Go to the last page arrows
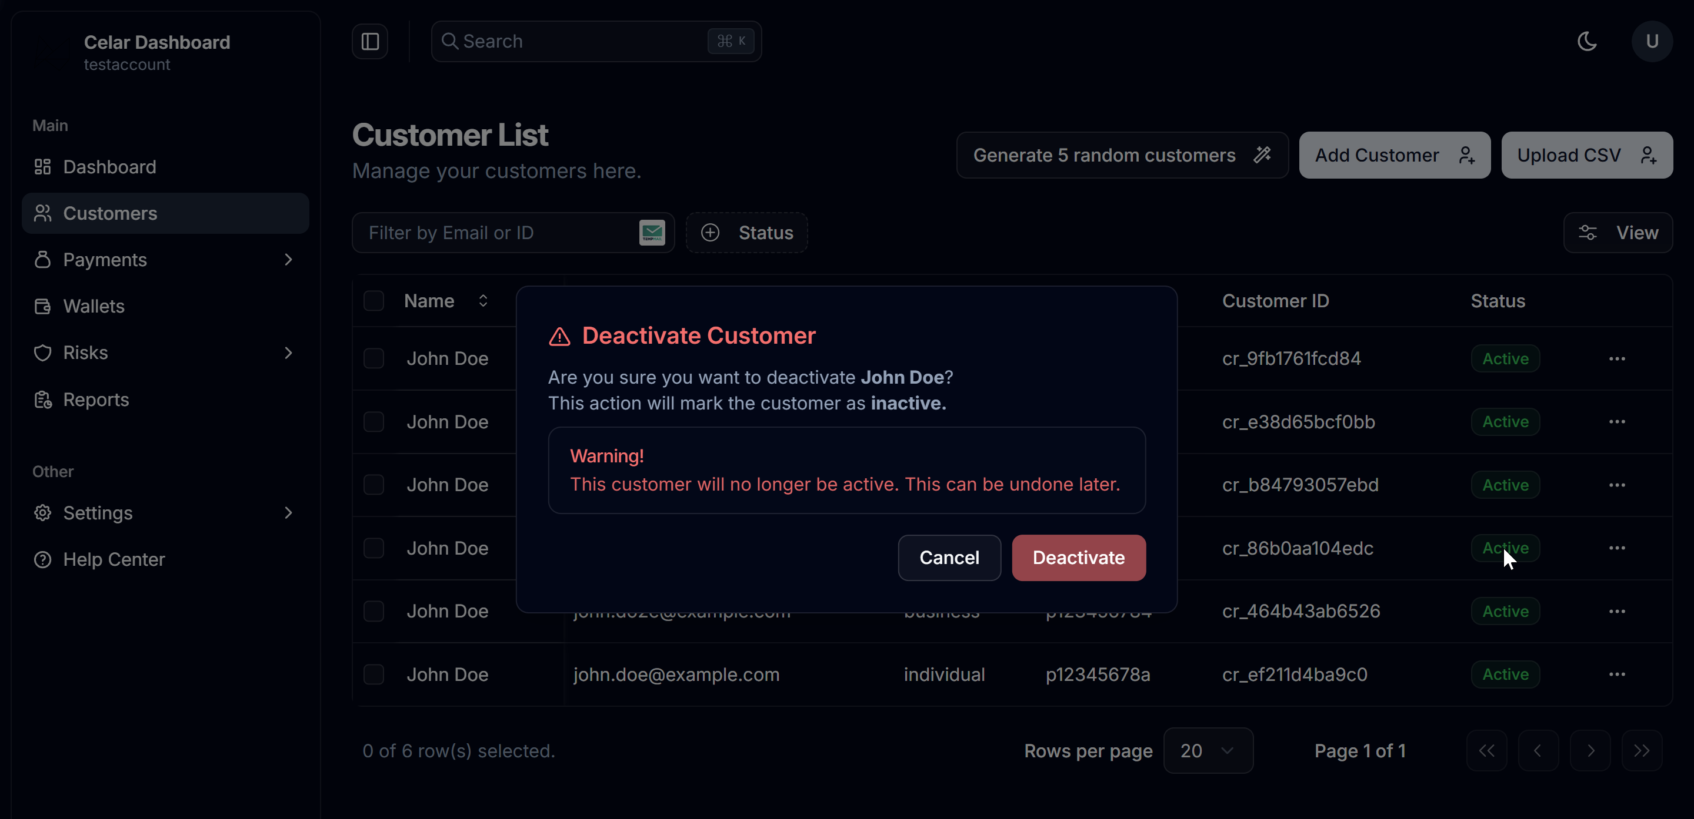 point(1642,751)
